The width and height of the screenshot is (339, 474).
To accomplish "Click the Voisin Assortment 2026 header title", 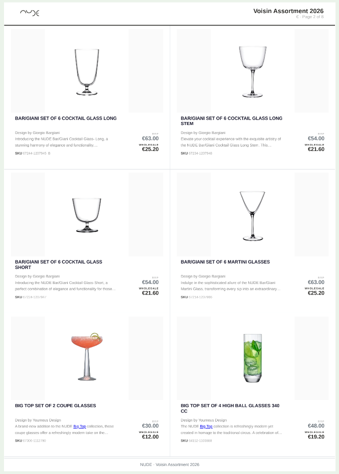I will (x=288, y=11).
